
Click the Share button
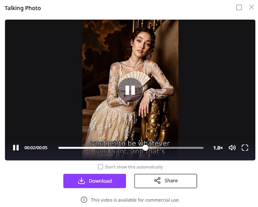click(x=166, y=181)
